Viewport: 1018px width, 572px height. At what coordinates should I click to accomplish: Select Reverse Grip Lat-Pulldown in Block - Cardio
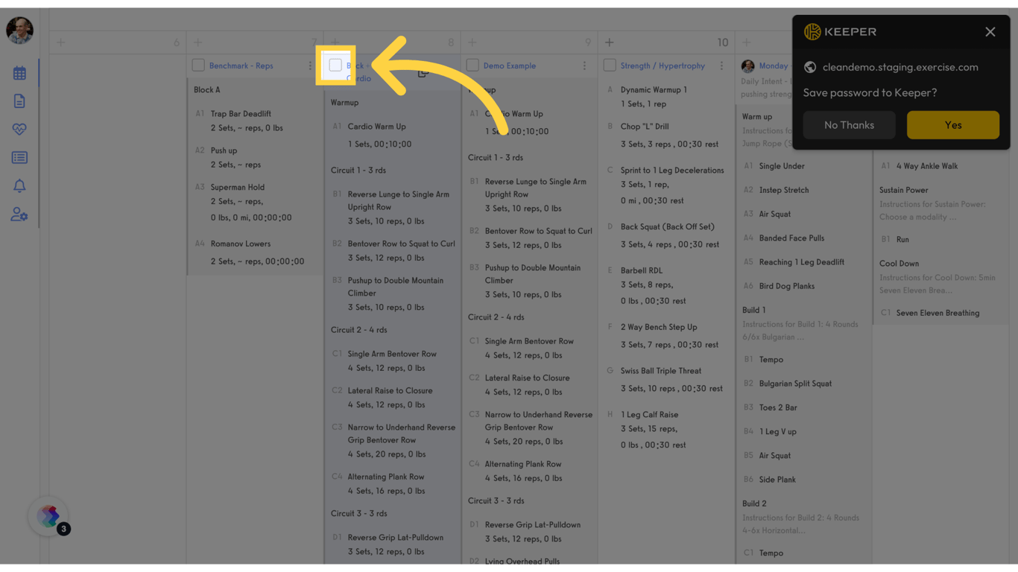[x=395, y=538]
